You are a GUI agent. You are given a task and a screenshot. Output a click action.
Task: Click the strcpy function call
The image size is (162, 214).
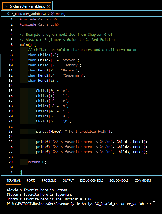click(x=74, y=131)
